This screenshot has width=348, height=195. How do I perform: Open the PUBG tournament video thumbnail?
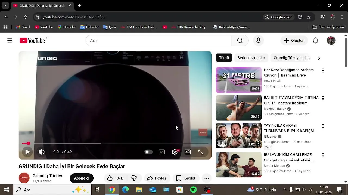coord(239,135)
